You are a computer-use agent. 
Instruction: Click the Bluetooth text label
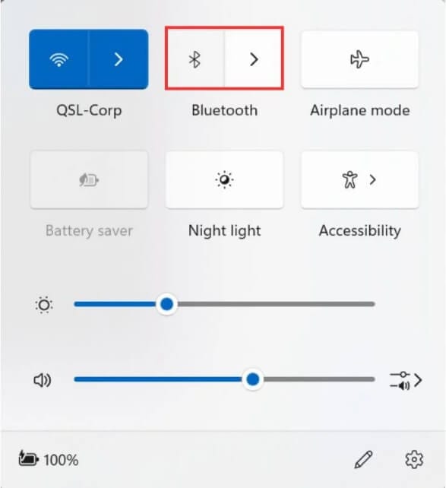point(225,110)
